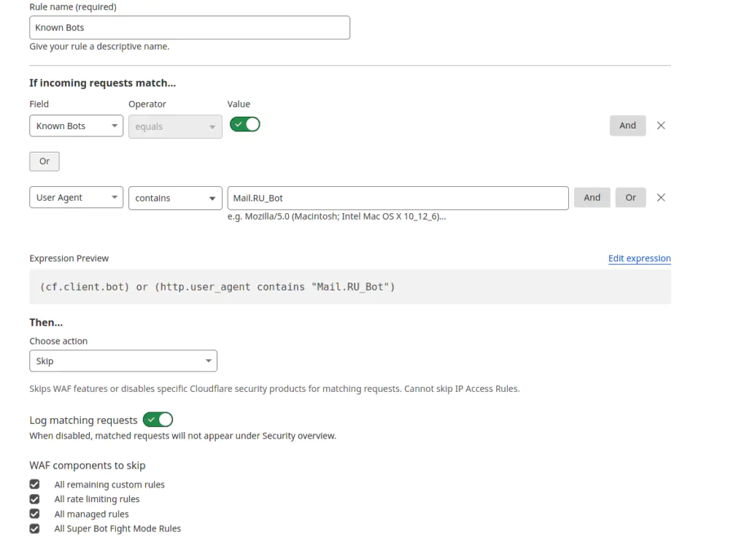The width and height of the screenshot is (747, 543).
Task: Open the Skip action dropdown arrow
Action: click(x=209, y=361)
